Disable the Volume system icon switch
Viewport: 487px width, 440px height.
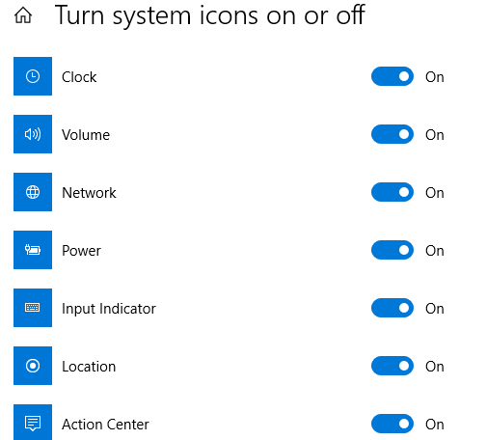coord(392,134)
